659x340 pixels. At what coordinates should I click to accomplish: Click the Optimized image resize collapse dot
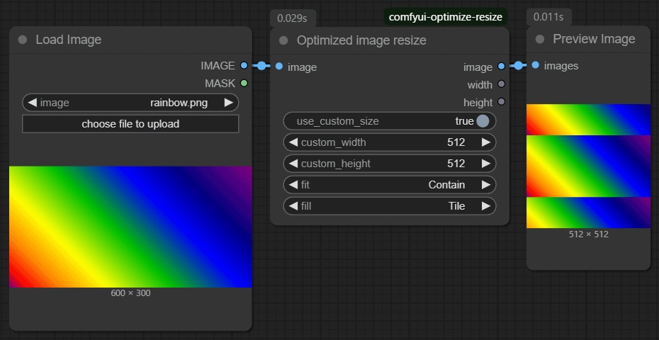click(283, 40)
